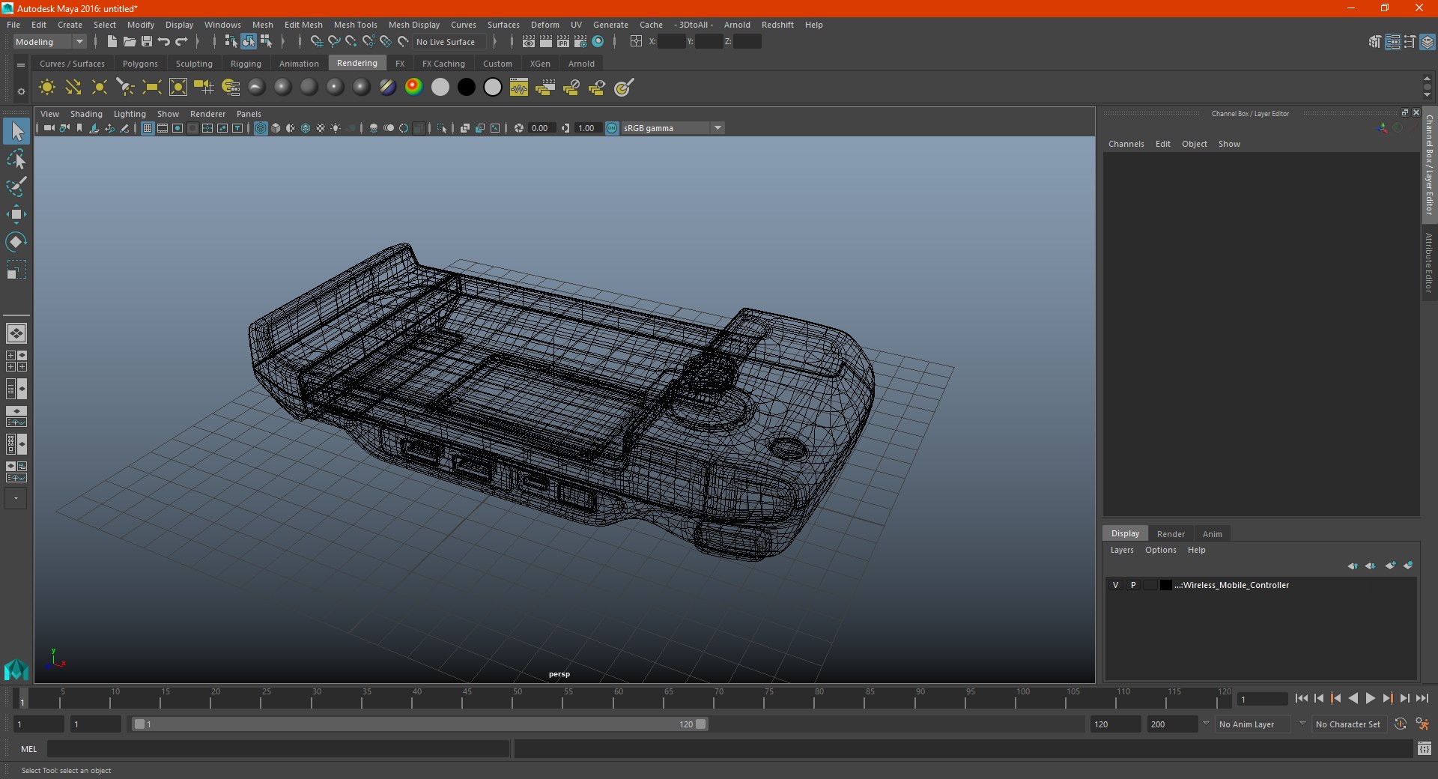This screenshot has width=1438, height=779.
Task: Open the shelf gear options menu
Action: (x=21, y=91)
